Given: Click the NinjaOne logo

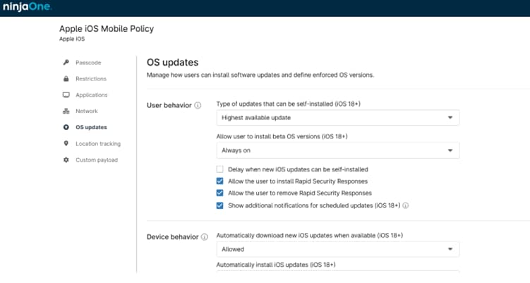Looking at the screenshot, I should point(27,7).
